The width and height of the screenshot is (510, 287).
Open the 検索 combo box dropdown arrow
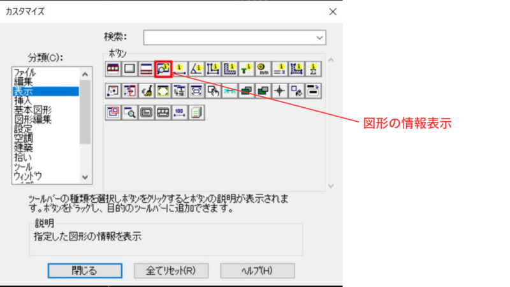(319, 38)
